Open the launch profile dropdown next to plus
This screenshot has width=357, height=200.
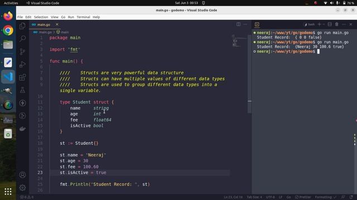(324, 24)
